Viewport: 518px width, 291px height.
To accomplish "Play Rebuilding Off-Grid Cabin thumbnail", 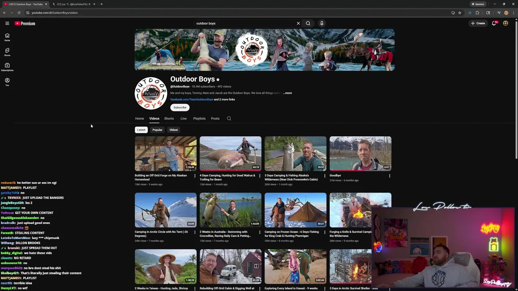I will pos(230,267).
